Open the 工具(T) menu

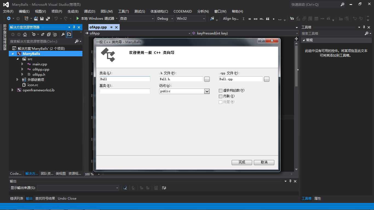[123, 11]
